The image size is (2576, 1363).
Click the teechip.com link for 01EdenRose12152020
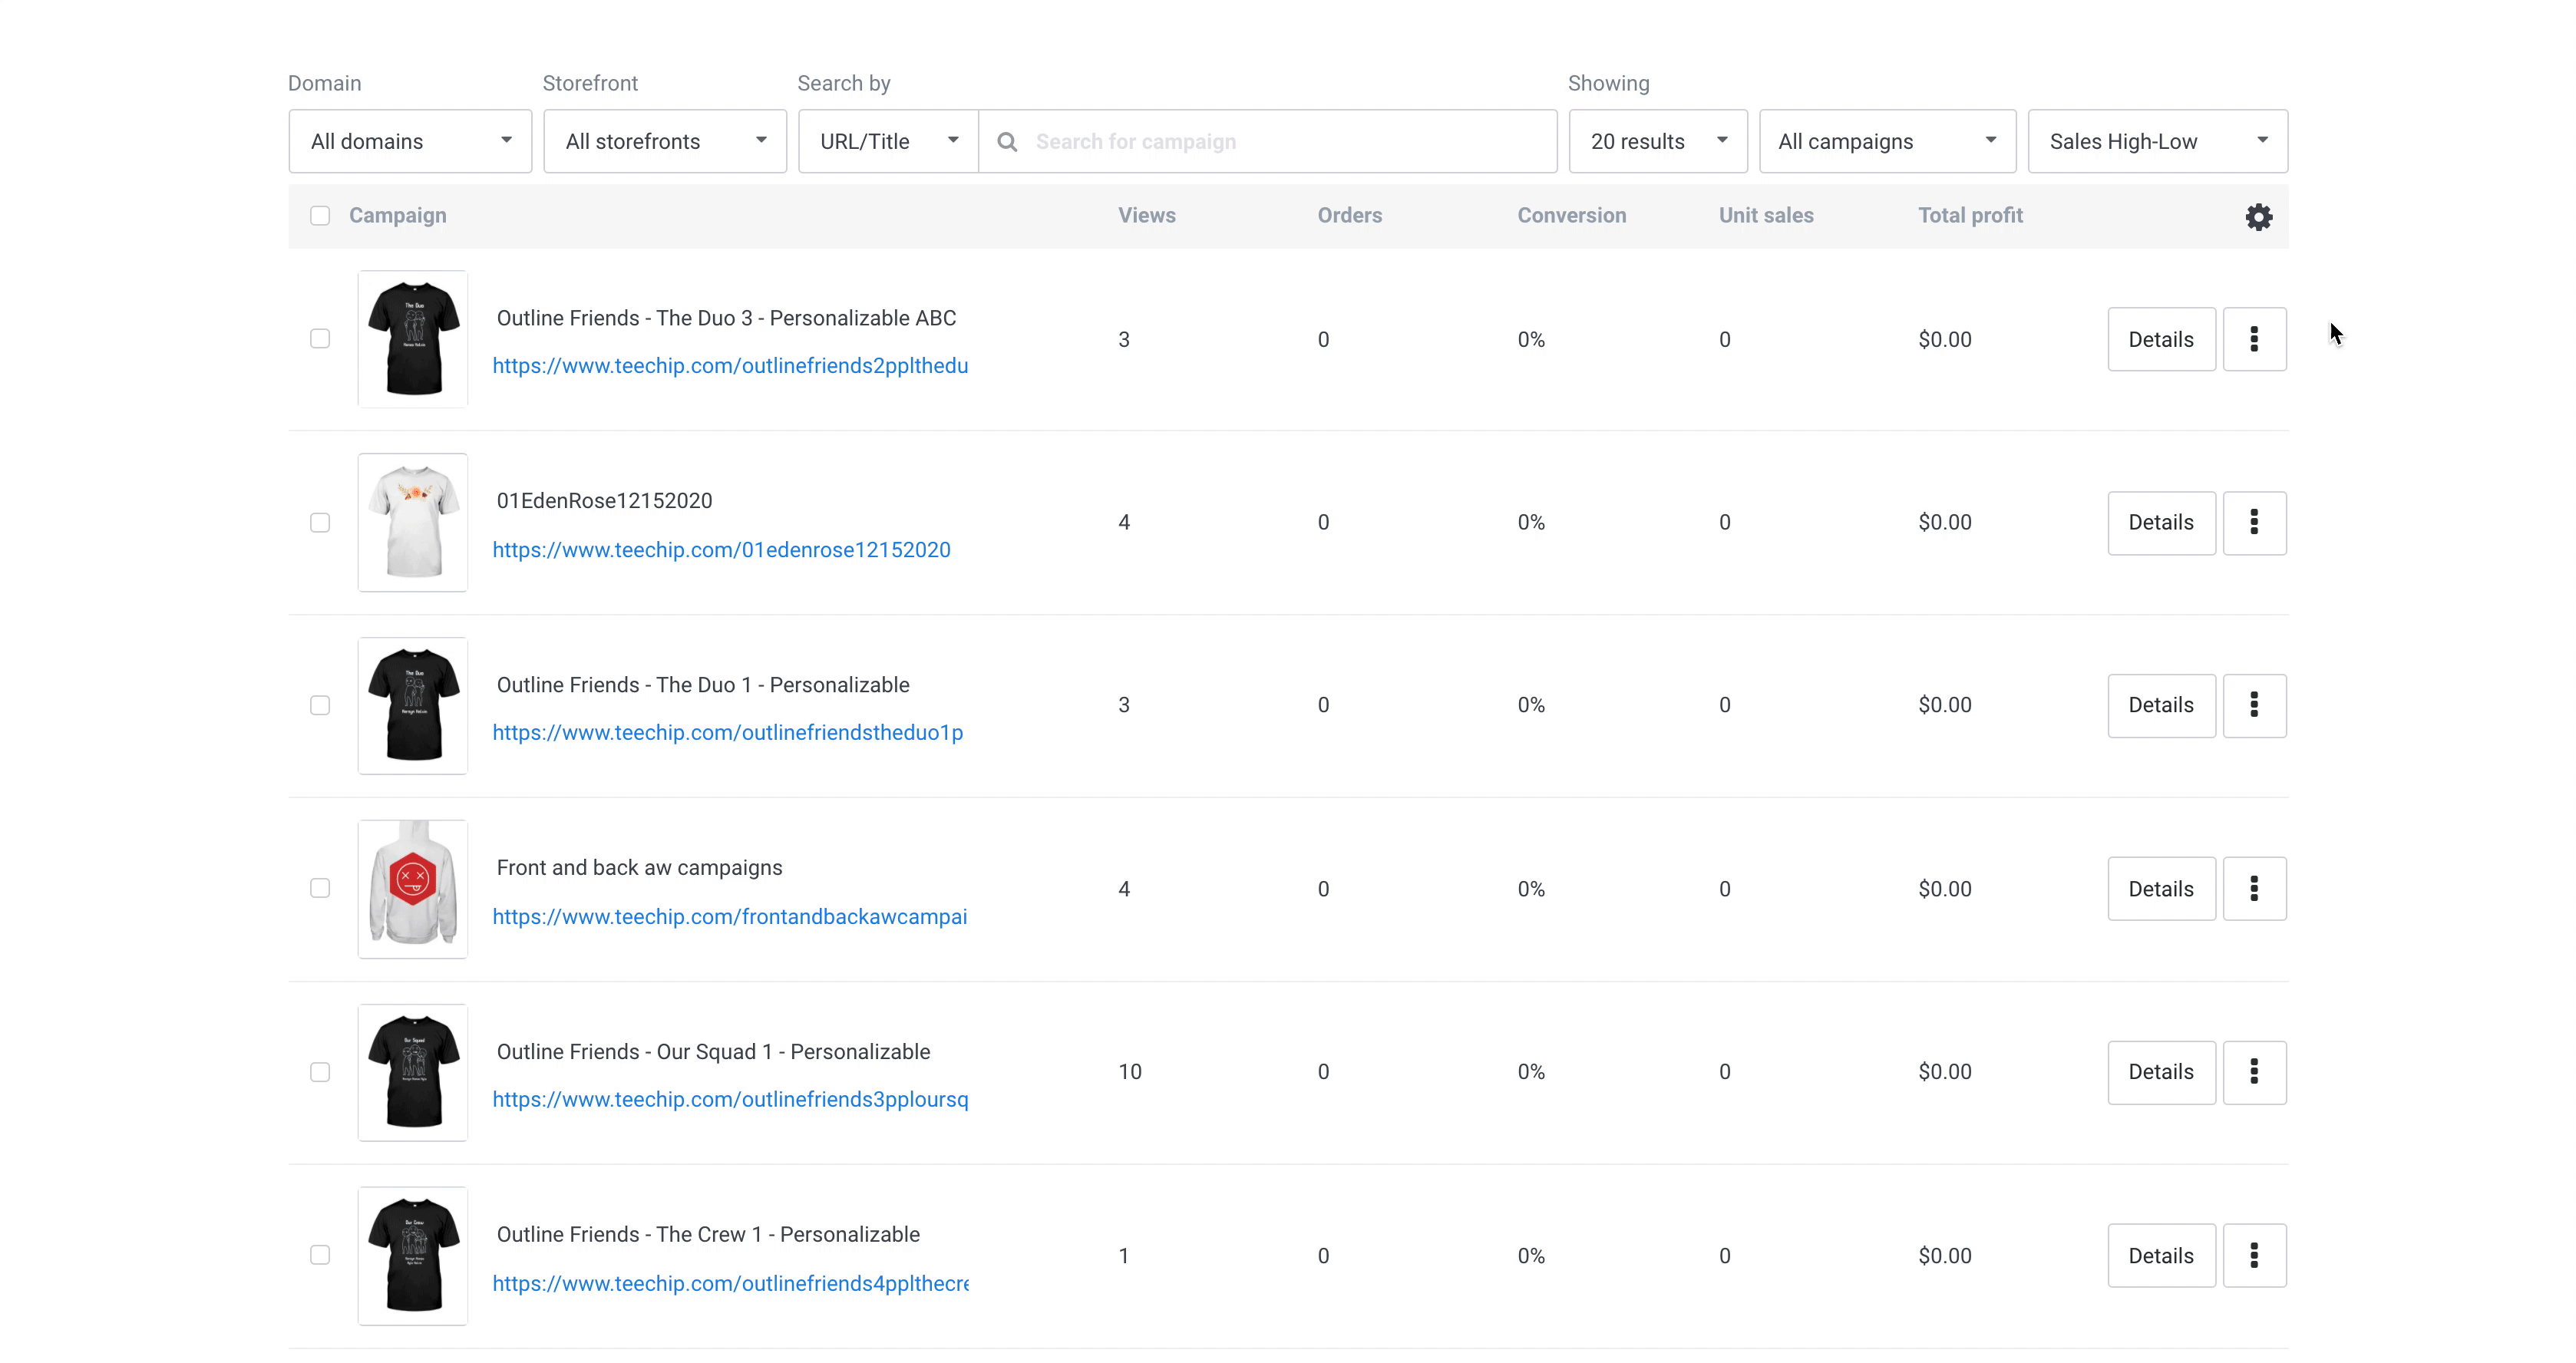tap(721, 549)
